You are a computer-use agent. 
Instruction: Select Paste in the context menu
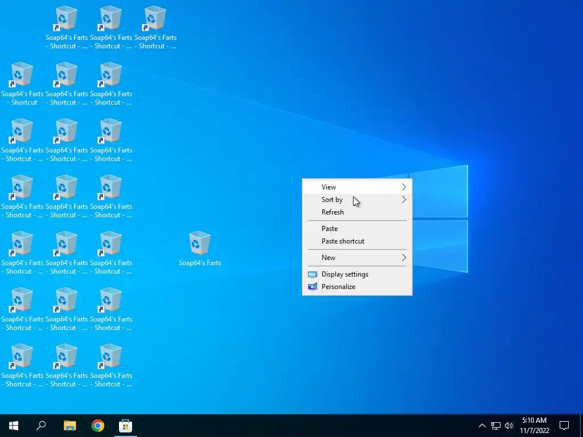pos(357,229)
